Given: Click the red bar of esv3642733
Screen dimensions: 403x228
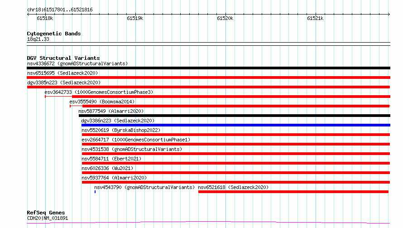Looking at the screenshot, I should click(231, 97).
